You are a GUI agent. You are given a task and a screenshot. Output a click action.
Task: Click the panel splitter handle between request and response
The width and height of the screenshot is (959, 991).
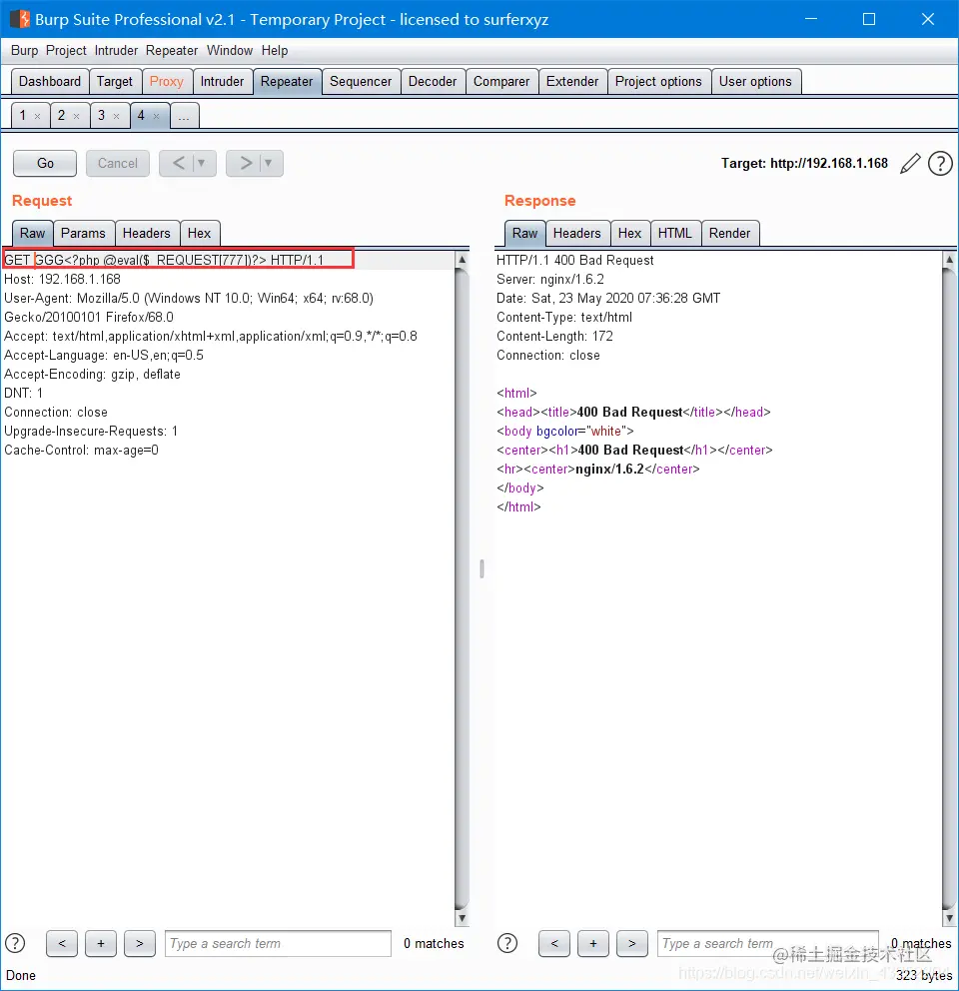click(481, 568)
